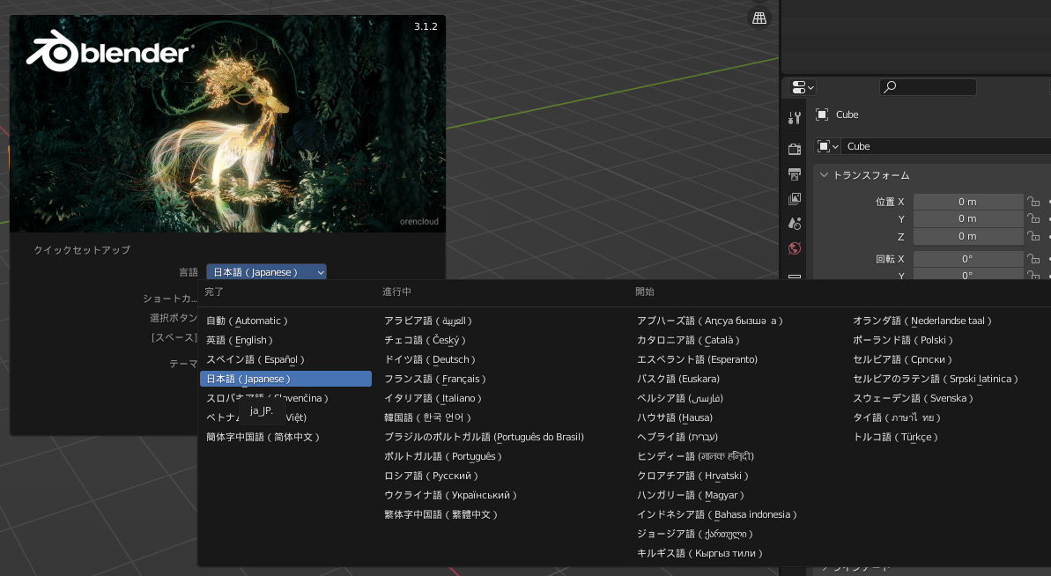The width and height of the screenshot is (1051, 576).
Task: Select スウェーデン語 (Svenska) language
Action: click(x=913, y=398)
